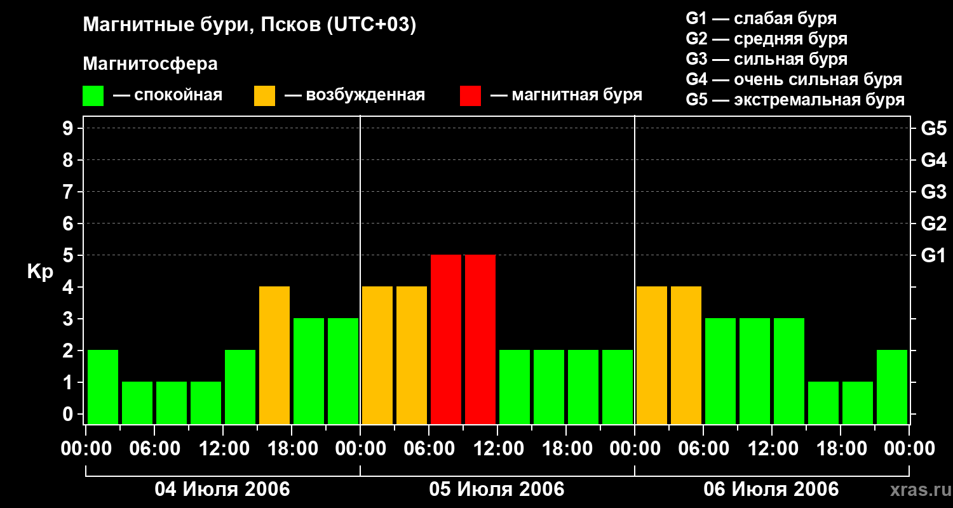Click the right-axis label G5
Screen dimensions: 953x508
(933, 128)
